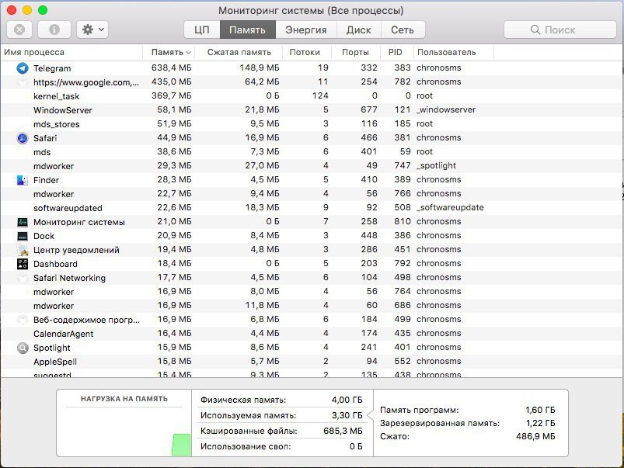Switch to the ЦП tab

[202, 29]
